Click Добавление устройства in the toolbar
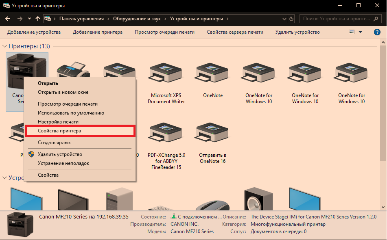This screenshot has height=240, width=387. [34, 32]
